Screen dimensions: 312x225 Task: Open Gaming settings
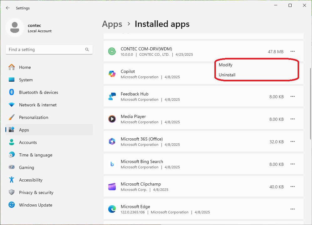[x=49, y=167]
